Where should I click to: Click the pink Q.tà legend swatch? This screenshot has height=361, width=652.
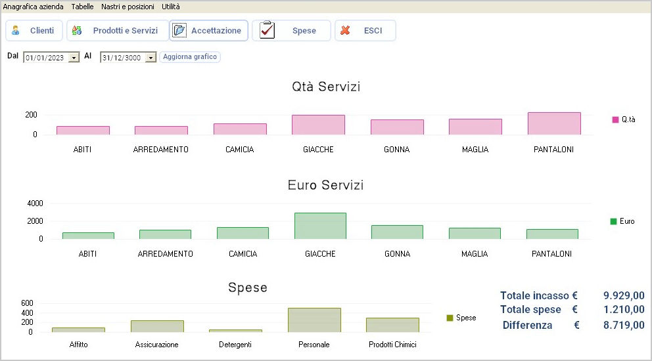(615, 119)
